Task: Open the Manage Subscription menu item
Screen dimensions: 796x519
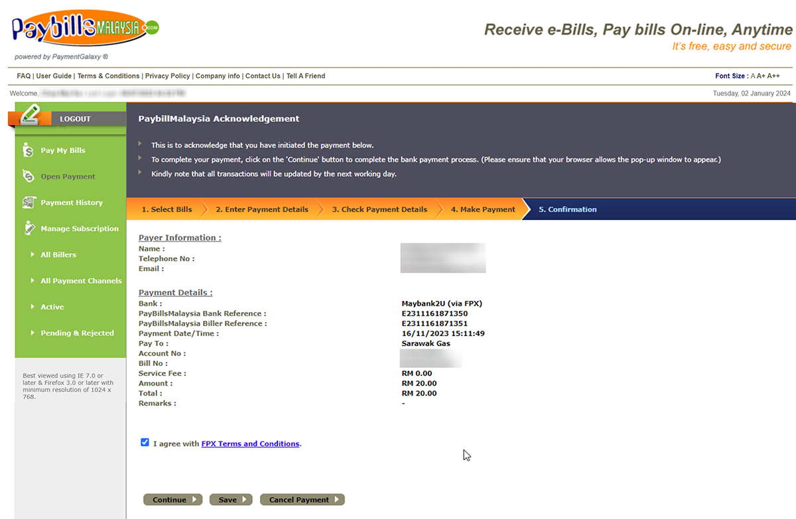Action: coord(80,229)
